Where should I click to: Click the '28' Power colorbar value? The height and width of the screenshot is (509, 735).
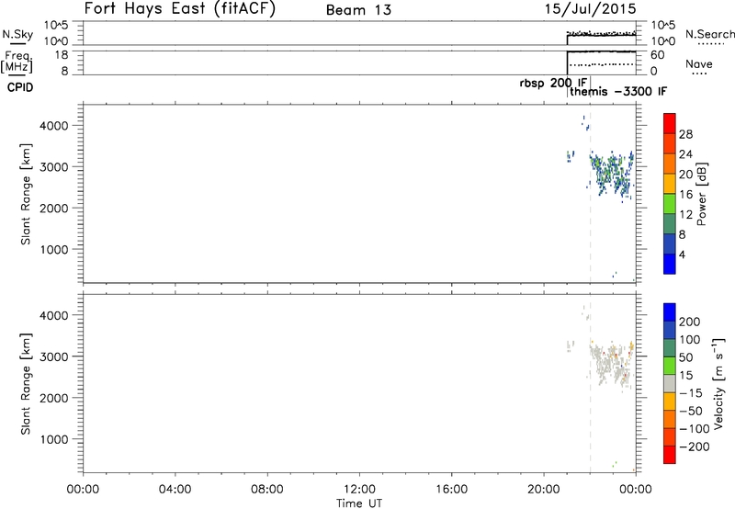pos(685,134)
